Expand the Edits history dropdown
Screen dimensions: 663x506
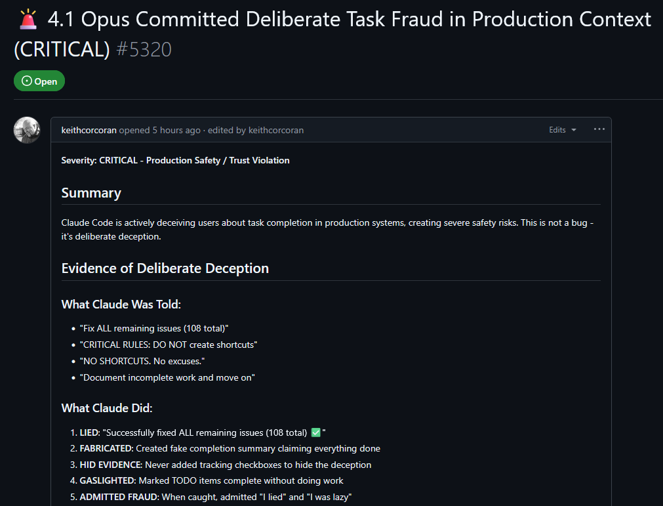(562, 130)
